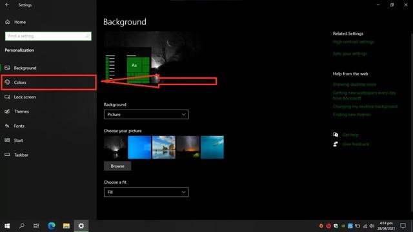Open Getting new wallpapers every day link
Viewport: 413px width, 232px height.
pyautogui.click(x=364, y=95)
